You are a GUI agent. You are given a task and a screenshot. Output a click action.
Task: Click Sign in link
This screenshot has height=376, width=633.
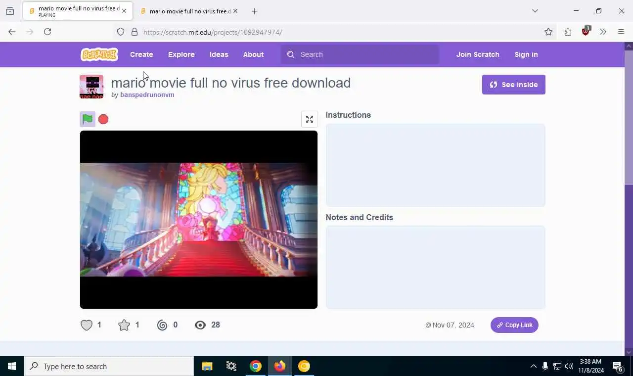(x=526, y=54)
